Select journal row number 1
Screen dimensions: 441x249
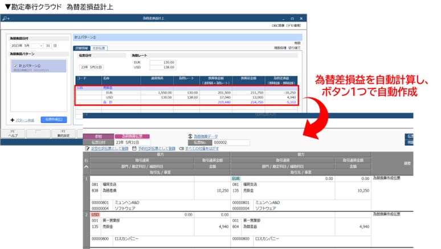tap(87, 178)
